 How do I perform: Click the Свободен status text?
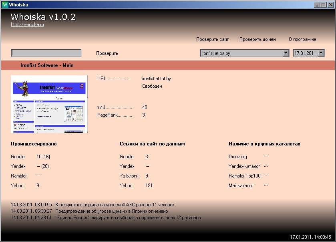[152, 86]
